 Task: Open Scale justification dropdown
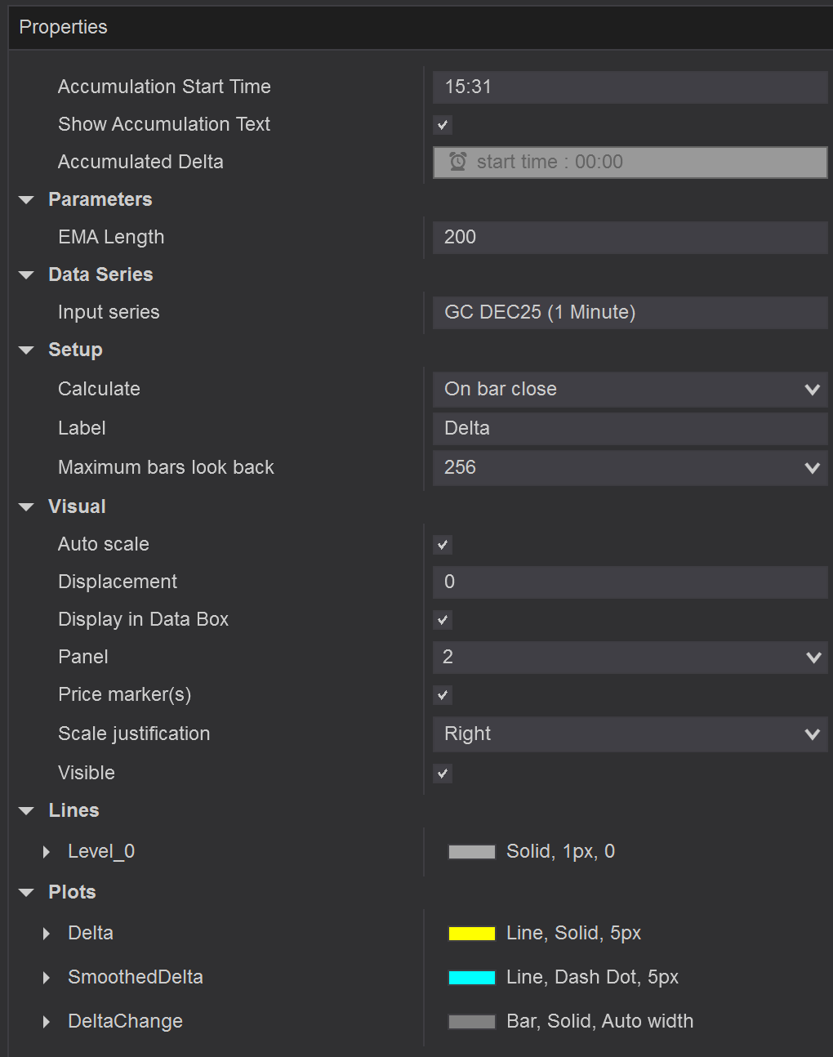630,734
